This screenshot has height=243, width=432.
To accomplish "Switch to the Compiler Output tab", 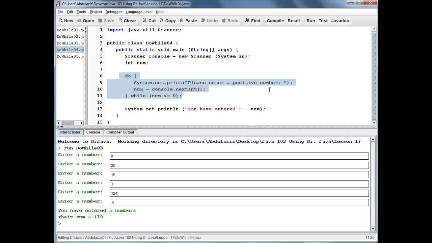I will point(120,132).
